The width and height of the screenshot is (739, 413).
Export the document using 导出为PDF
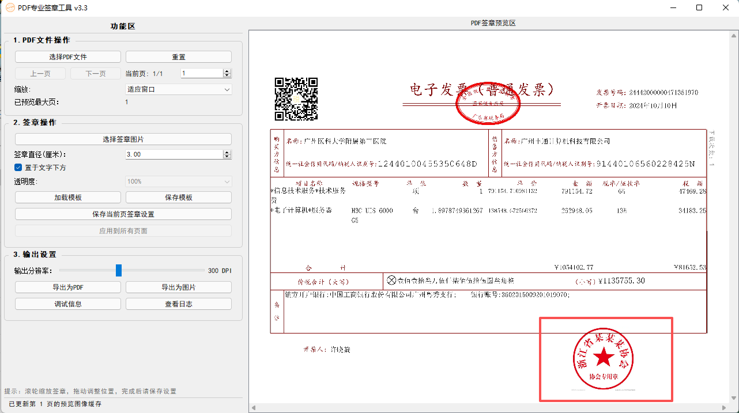click(67, 287)
